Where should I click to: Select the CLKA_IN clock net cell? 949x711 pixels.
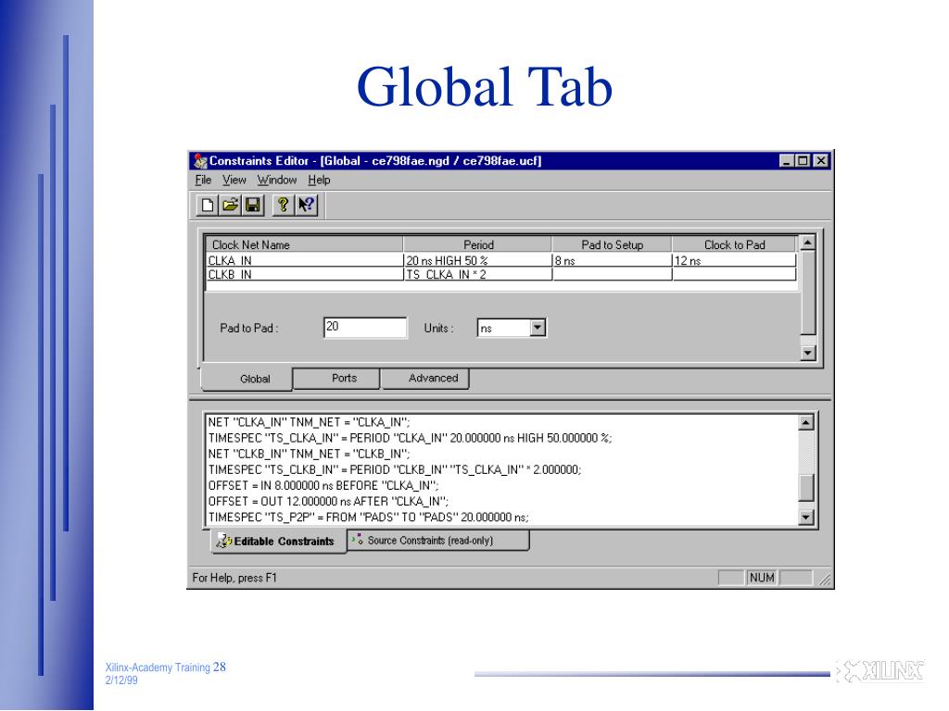304,260
